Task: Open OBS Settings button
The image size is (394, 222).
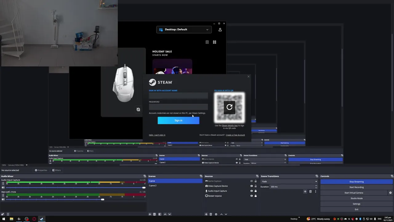Action: coord(356,204)
